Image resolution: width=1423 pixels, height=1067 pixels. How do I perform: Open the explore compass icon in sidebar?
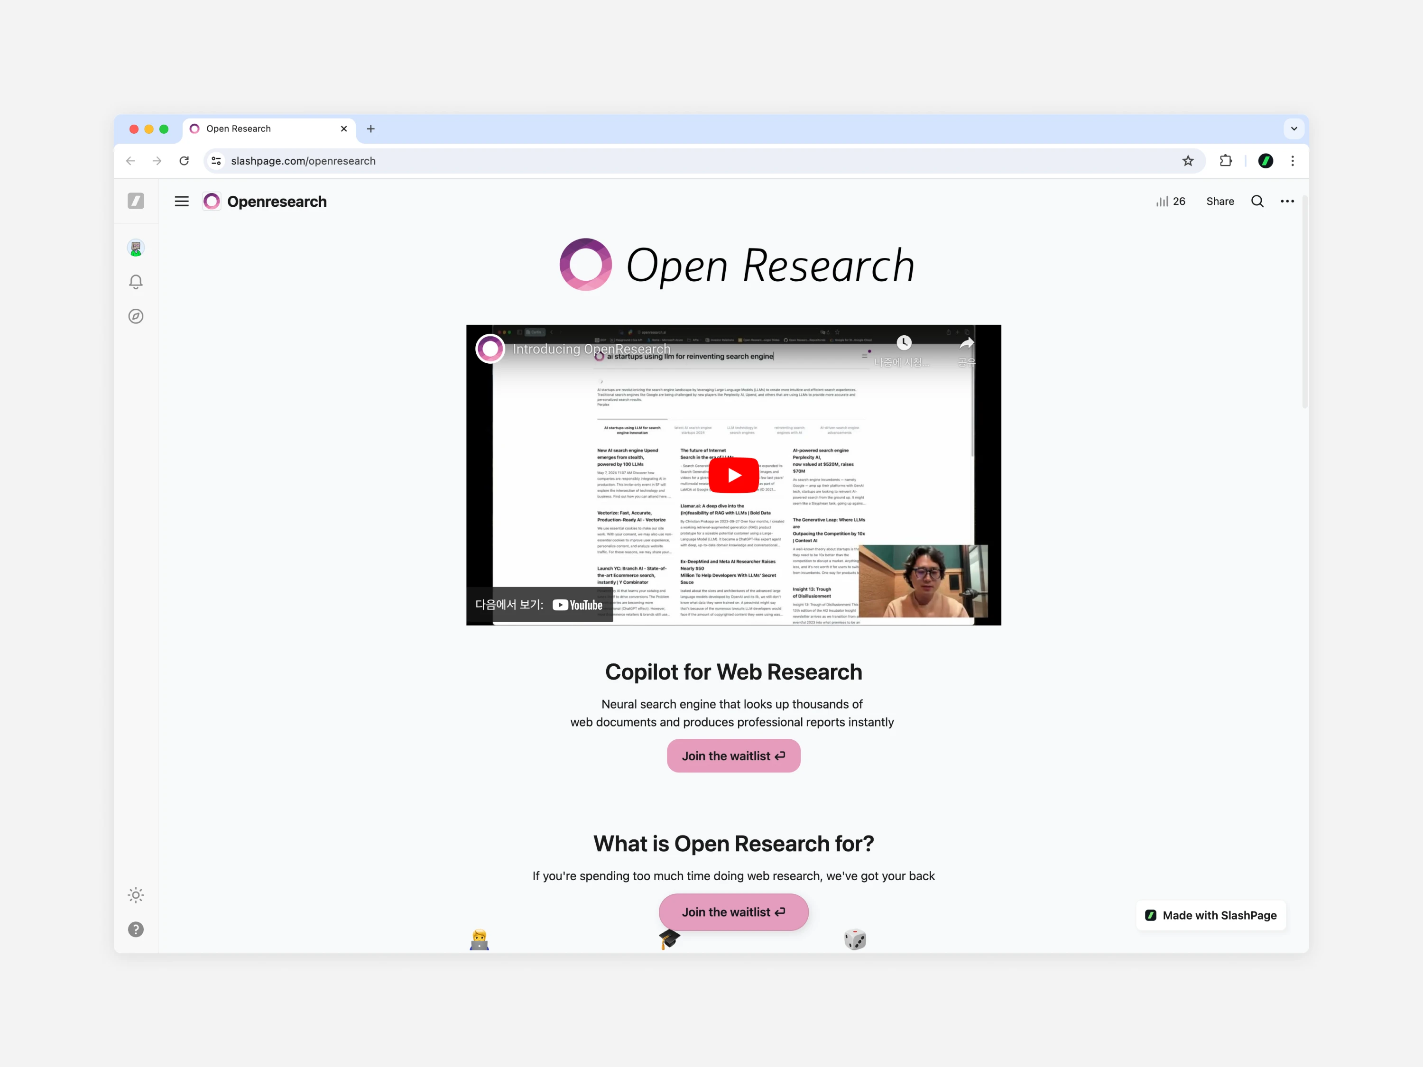pyautogui.click(x=136, y=316)
